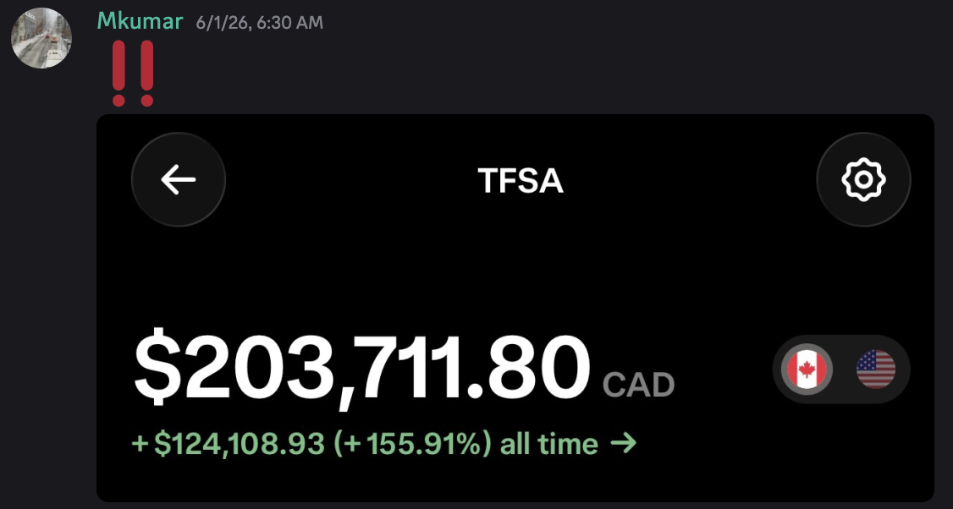Screen dimensions: 953x509
Task: Click the Mkumar username
Action: [x=140, y=21]
